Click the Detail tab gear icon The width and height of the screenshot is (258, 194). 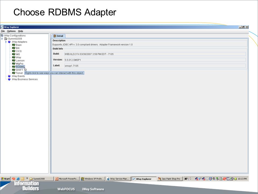[55, 36]
